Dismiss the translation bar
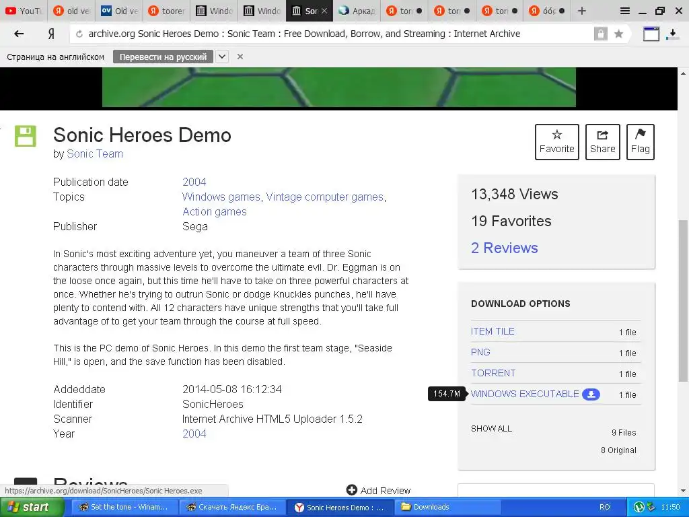 click(x=240, y=57)
